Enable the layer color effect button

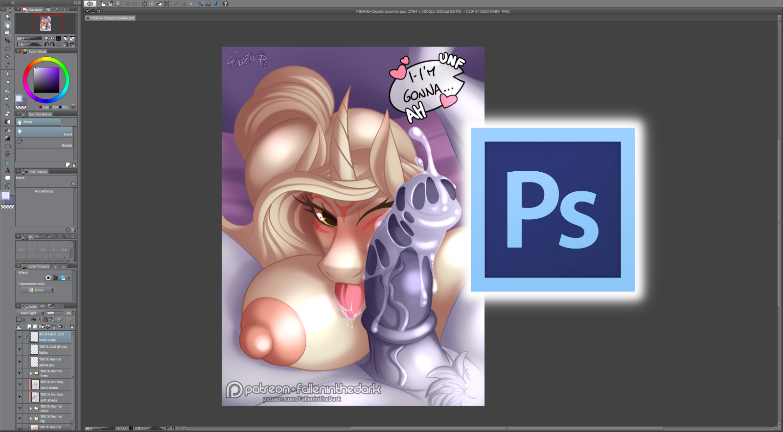coord(63,278)
